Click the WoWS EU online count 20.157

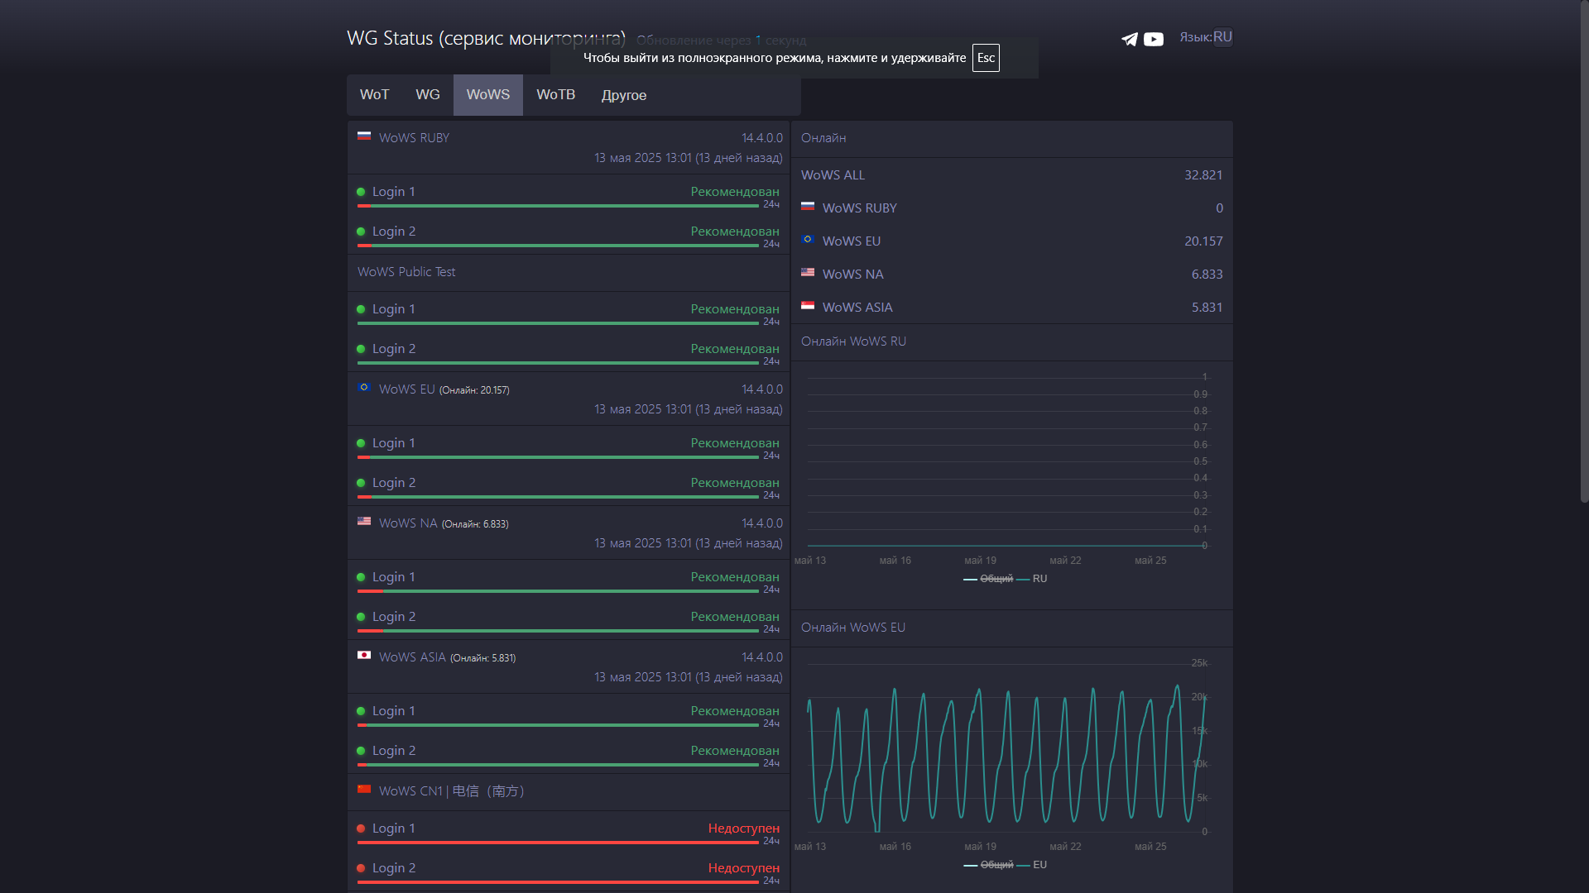tap(1203, 241)
